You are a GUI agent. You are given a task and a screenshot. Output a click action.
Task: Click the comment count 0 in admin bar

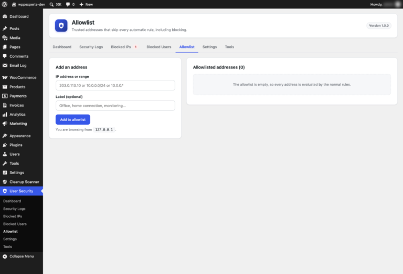point(73,4)
